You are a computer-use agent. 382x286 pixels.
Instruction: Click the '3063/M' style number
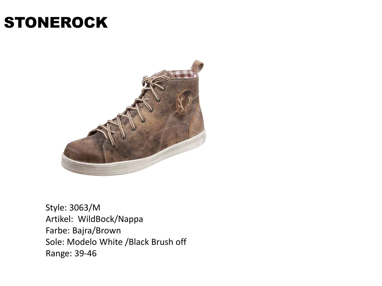(85, 208)
